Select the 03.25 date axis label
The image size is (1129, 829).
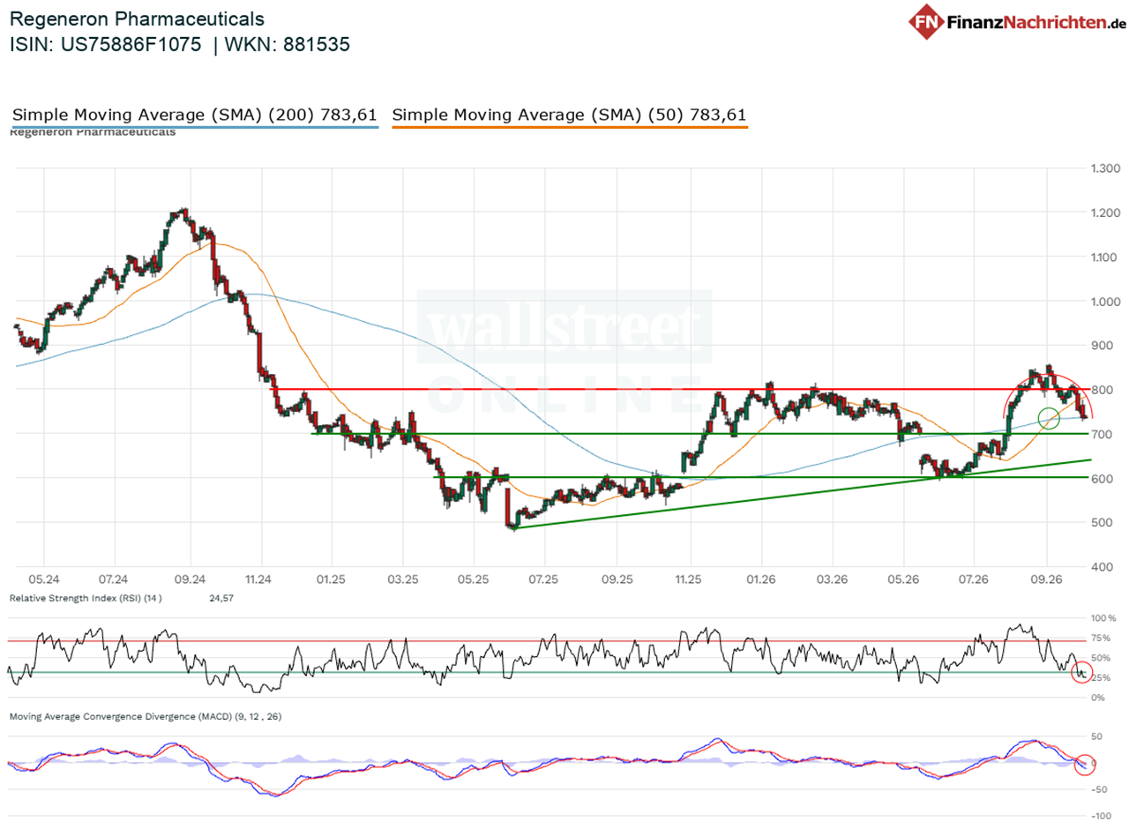402,579
